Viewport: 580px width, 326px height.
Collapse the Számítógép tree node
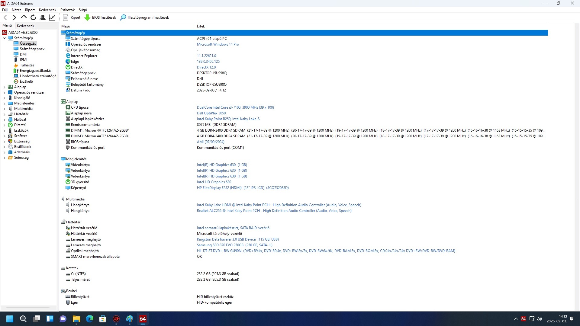4,38
